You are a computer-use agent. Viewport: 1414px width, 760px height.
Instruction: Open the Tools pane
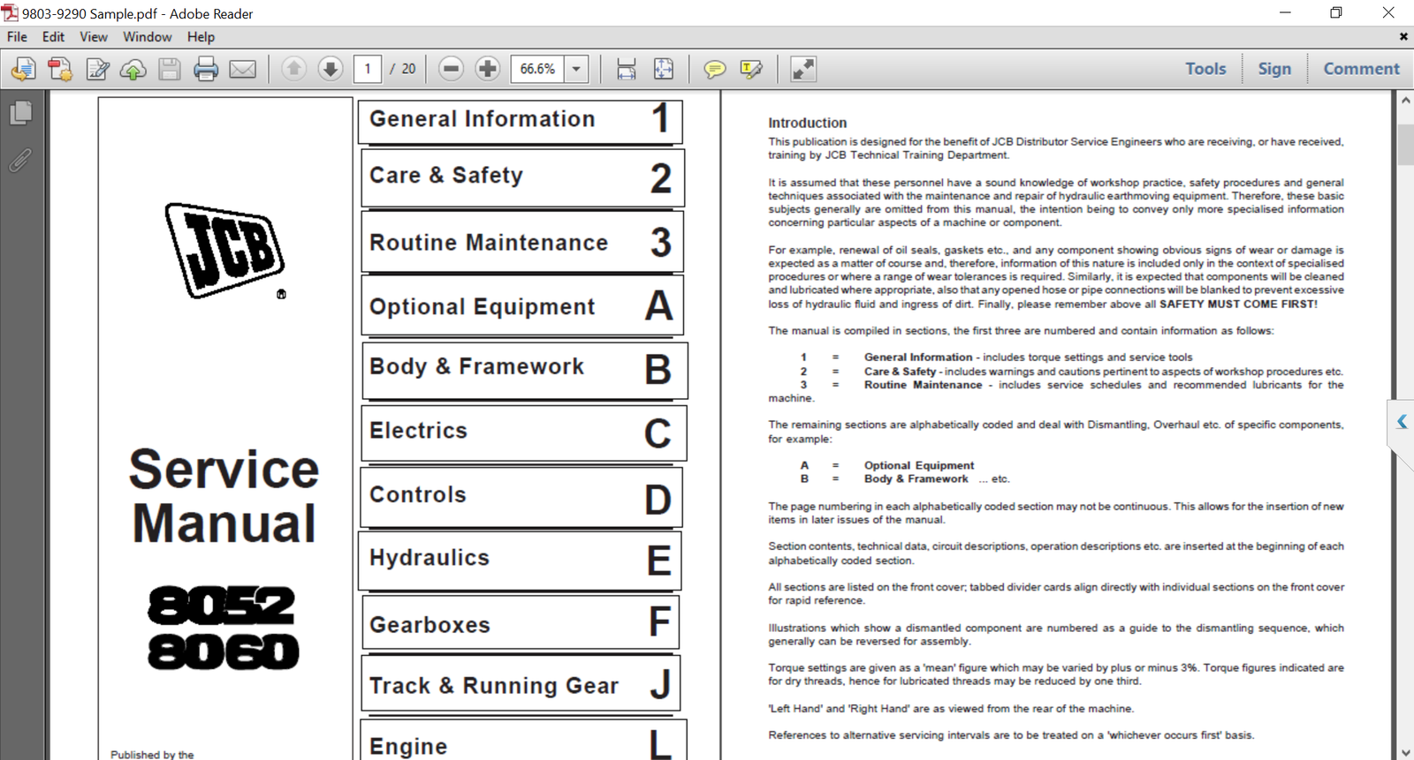pos(1205,69)
